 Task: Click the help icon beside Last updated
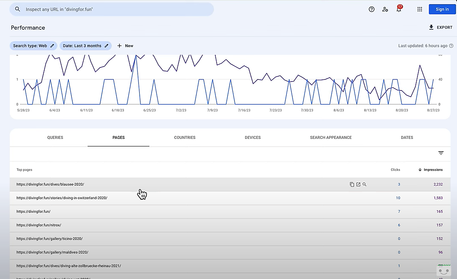click(x=451, y=46)
